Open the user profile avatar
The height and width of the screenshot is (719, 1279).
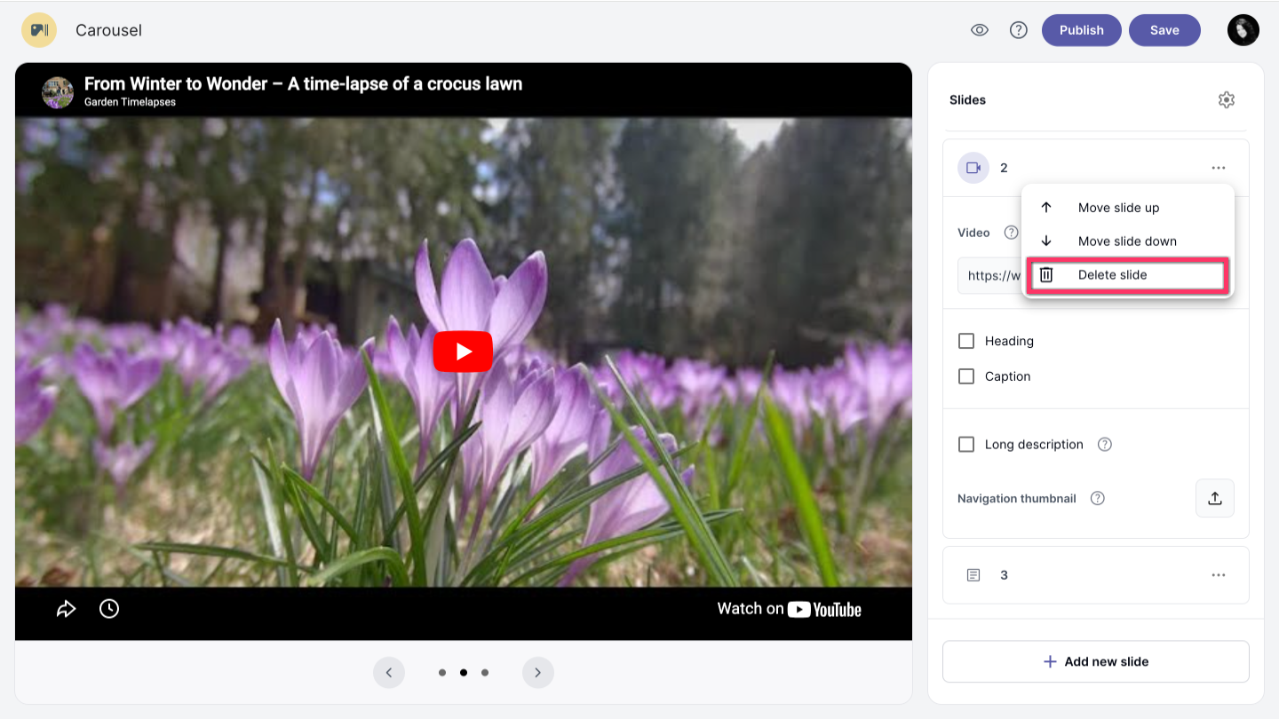point(1243,30)
